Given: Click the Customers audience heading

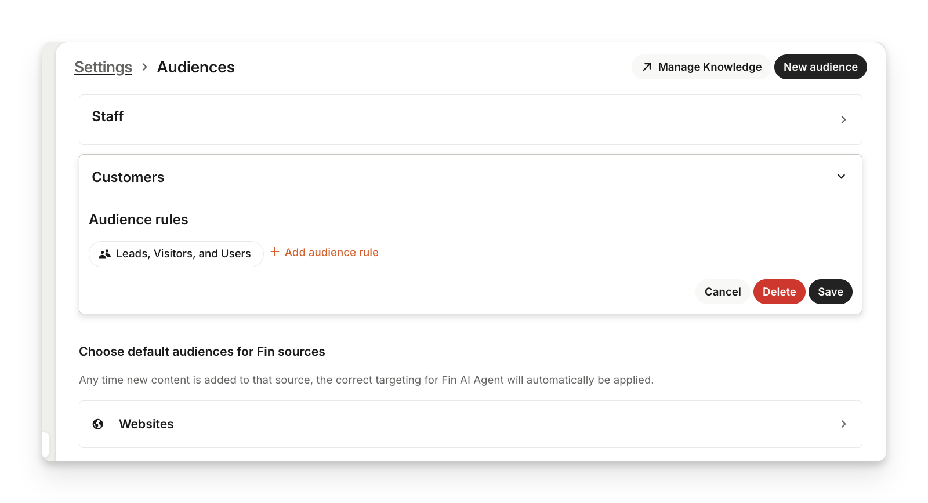Looking at the screenshot, I should tap(128, 177).
